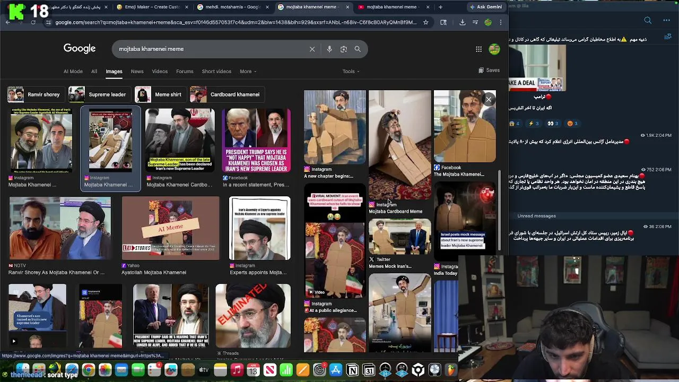Submit search with magnifier icon
Image resolution: width=679 pixels, height=382 pixels.
358,49
